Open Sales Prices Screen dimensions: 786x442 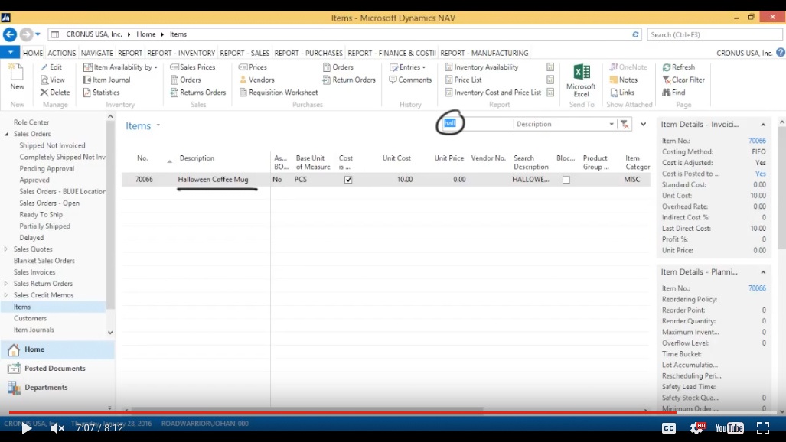click(x=193, y=67)
